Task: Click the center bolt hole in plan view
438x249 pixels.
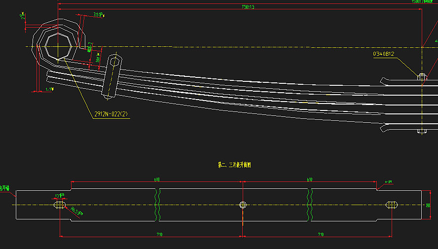Action: pyautogui.click(x=242, y=205)
